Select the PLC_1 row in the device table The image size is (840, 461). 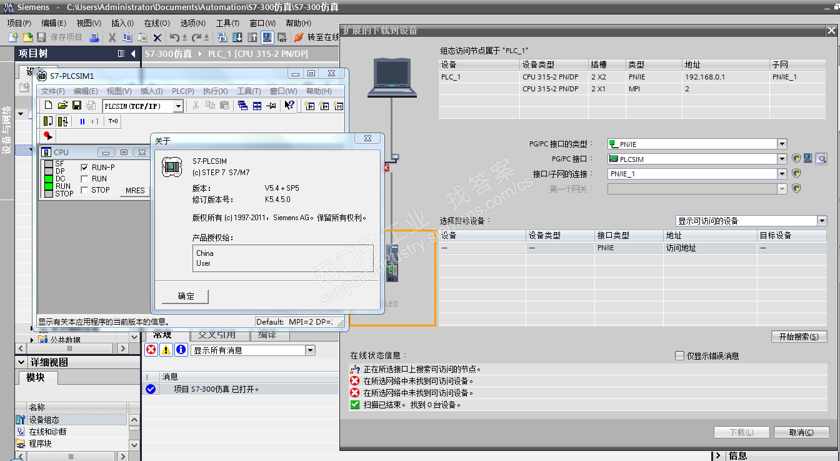point(632,77)
